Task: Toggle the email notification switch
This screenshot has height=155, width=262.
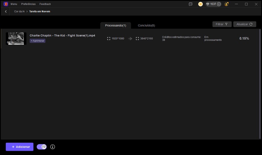Action: 42,147
